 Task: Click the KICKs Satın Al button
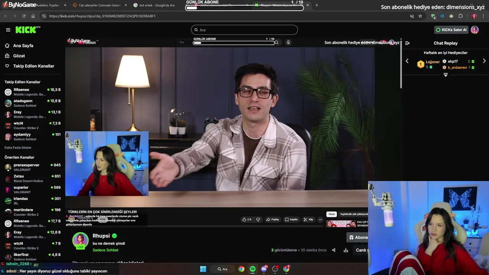[x=452, y=30]
